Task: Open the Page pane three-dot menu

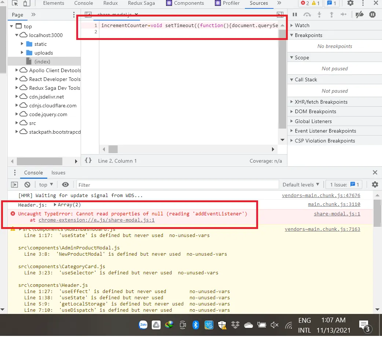Action: tap(74, 15)
